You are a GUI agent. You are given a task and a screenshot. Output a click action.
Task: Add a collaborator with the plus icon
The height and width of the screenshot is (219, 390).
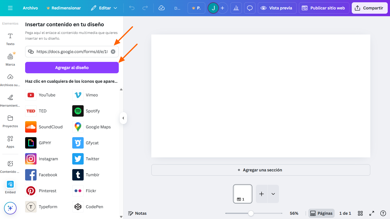click(222, 8)
